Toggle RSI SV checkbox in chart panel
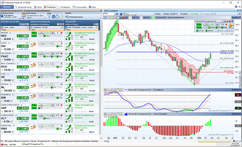This screenshot has width=242, height=147. point(216,31)
